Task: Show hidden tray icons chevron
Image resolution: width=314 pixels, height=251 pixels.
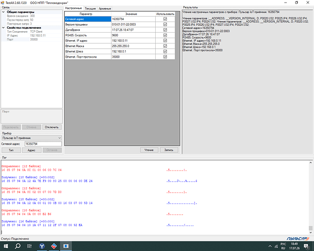Action: pyautogui.click(x=270, y=246)
